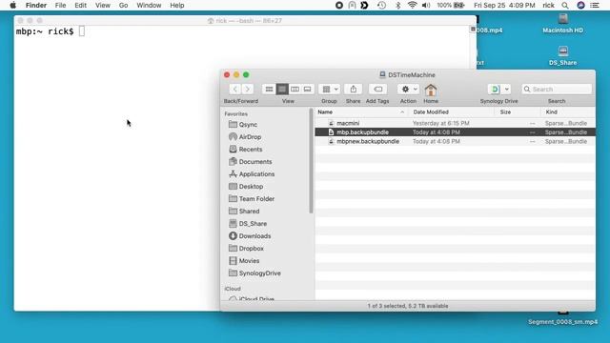Select the mbp.backupbundle file

[x=455, y=132]
